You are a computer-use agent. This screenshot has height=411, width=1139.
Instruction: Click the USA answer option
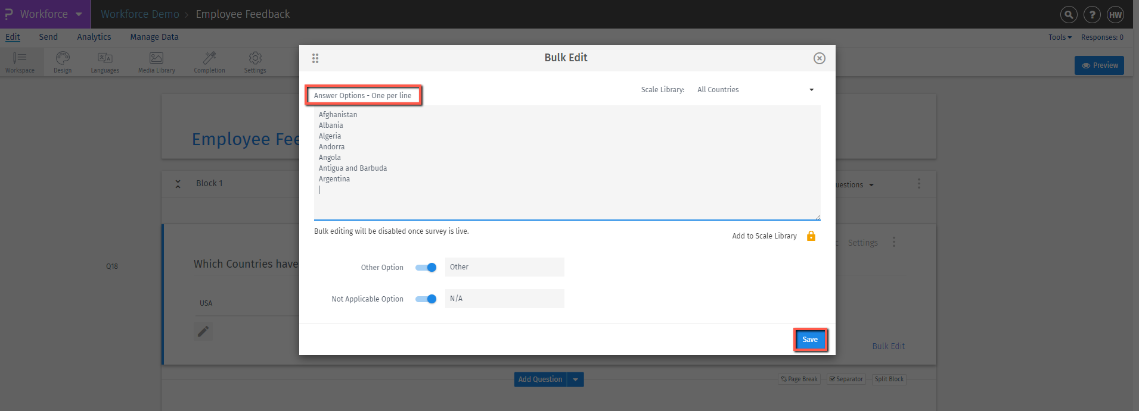coord(206,303)
